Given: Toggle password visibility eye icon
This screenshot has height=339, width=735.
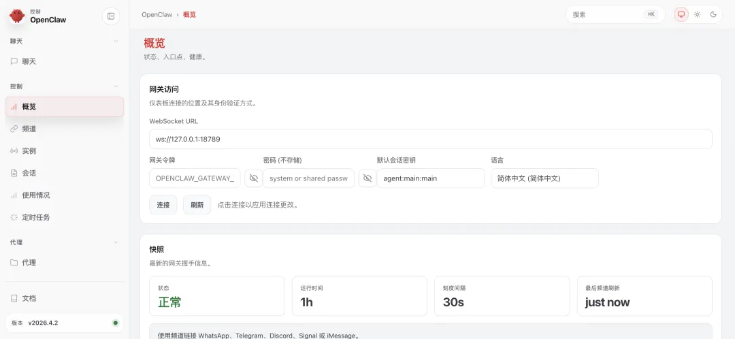Looking at the screenshot, I should pos(367,178).
